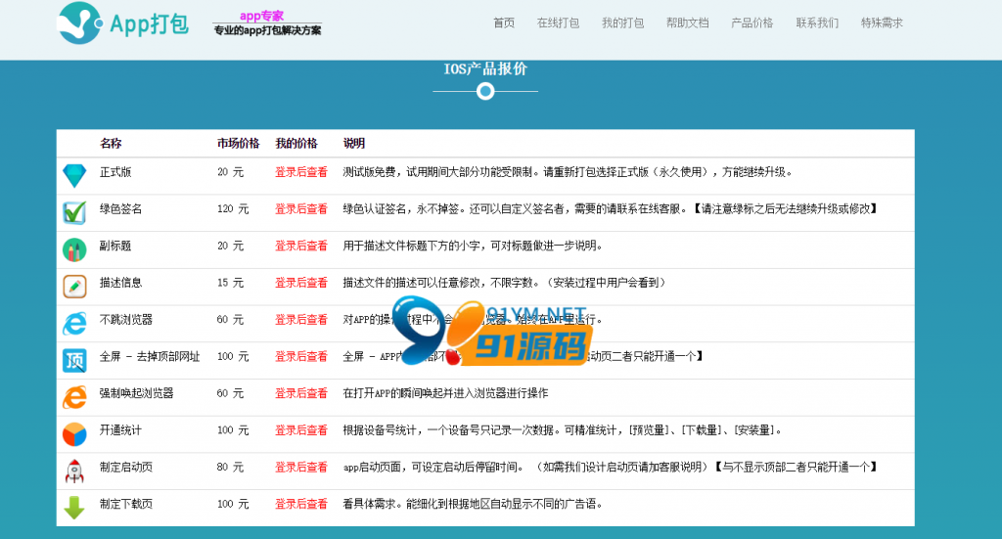The image size is (1002, 539).
Task: Click 登录后查看 link for 正式版
Action: pos(301,172)
